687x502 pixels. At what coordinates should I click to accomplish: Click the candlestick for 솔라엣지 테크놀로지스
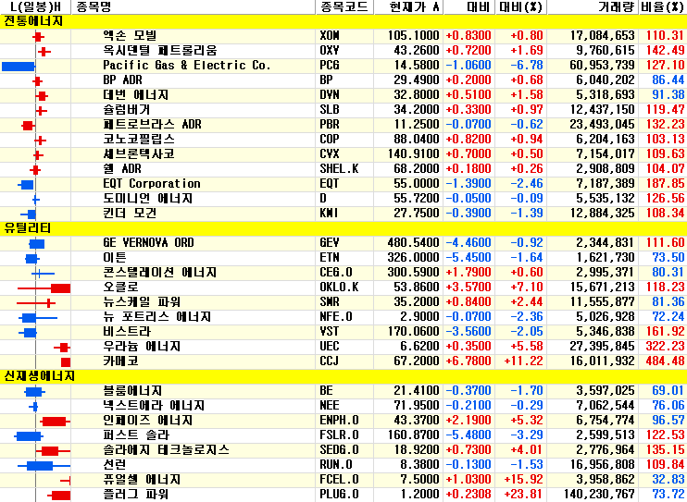tap(53, 451)
